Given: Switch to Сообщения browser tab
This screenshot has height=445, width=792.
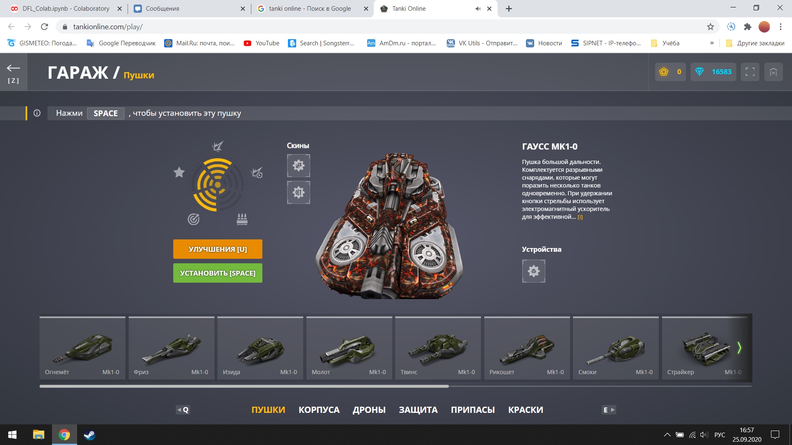Looking at the screenshot, I should point(190,8).
